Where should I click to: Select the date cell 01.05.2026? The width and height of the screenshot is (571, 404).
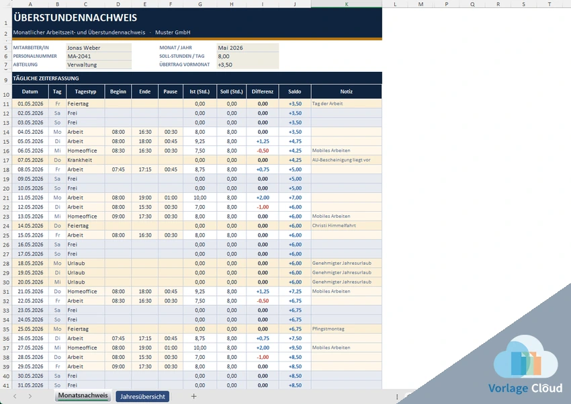click(x=30, y=104)
